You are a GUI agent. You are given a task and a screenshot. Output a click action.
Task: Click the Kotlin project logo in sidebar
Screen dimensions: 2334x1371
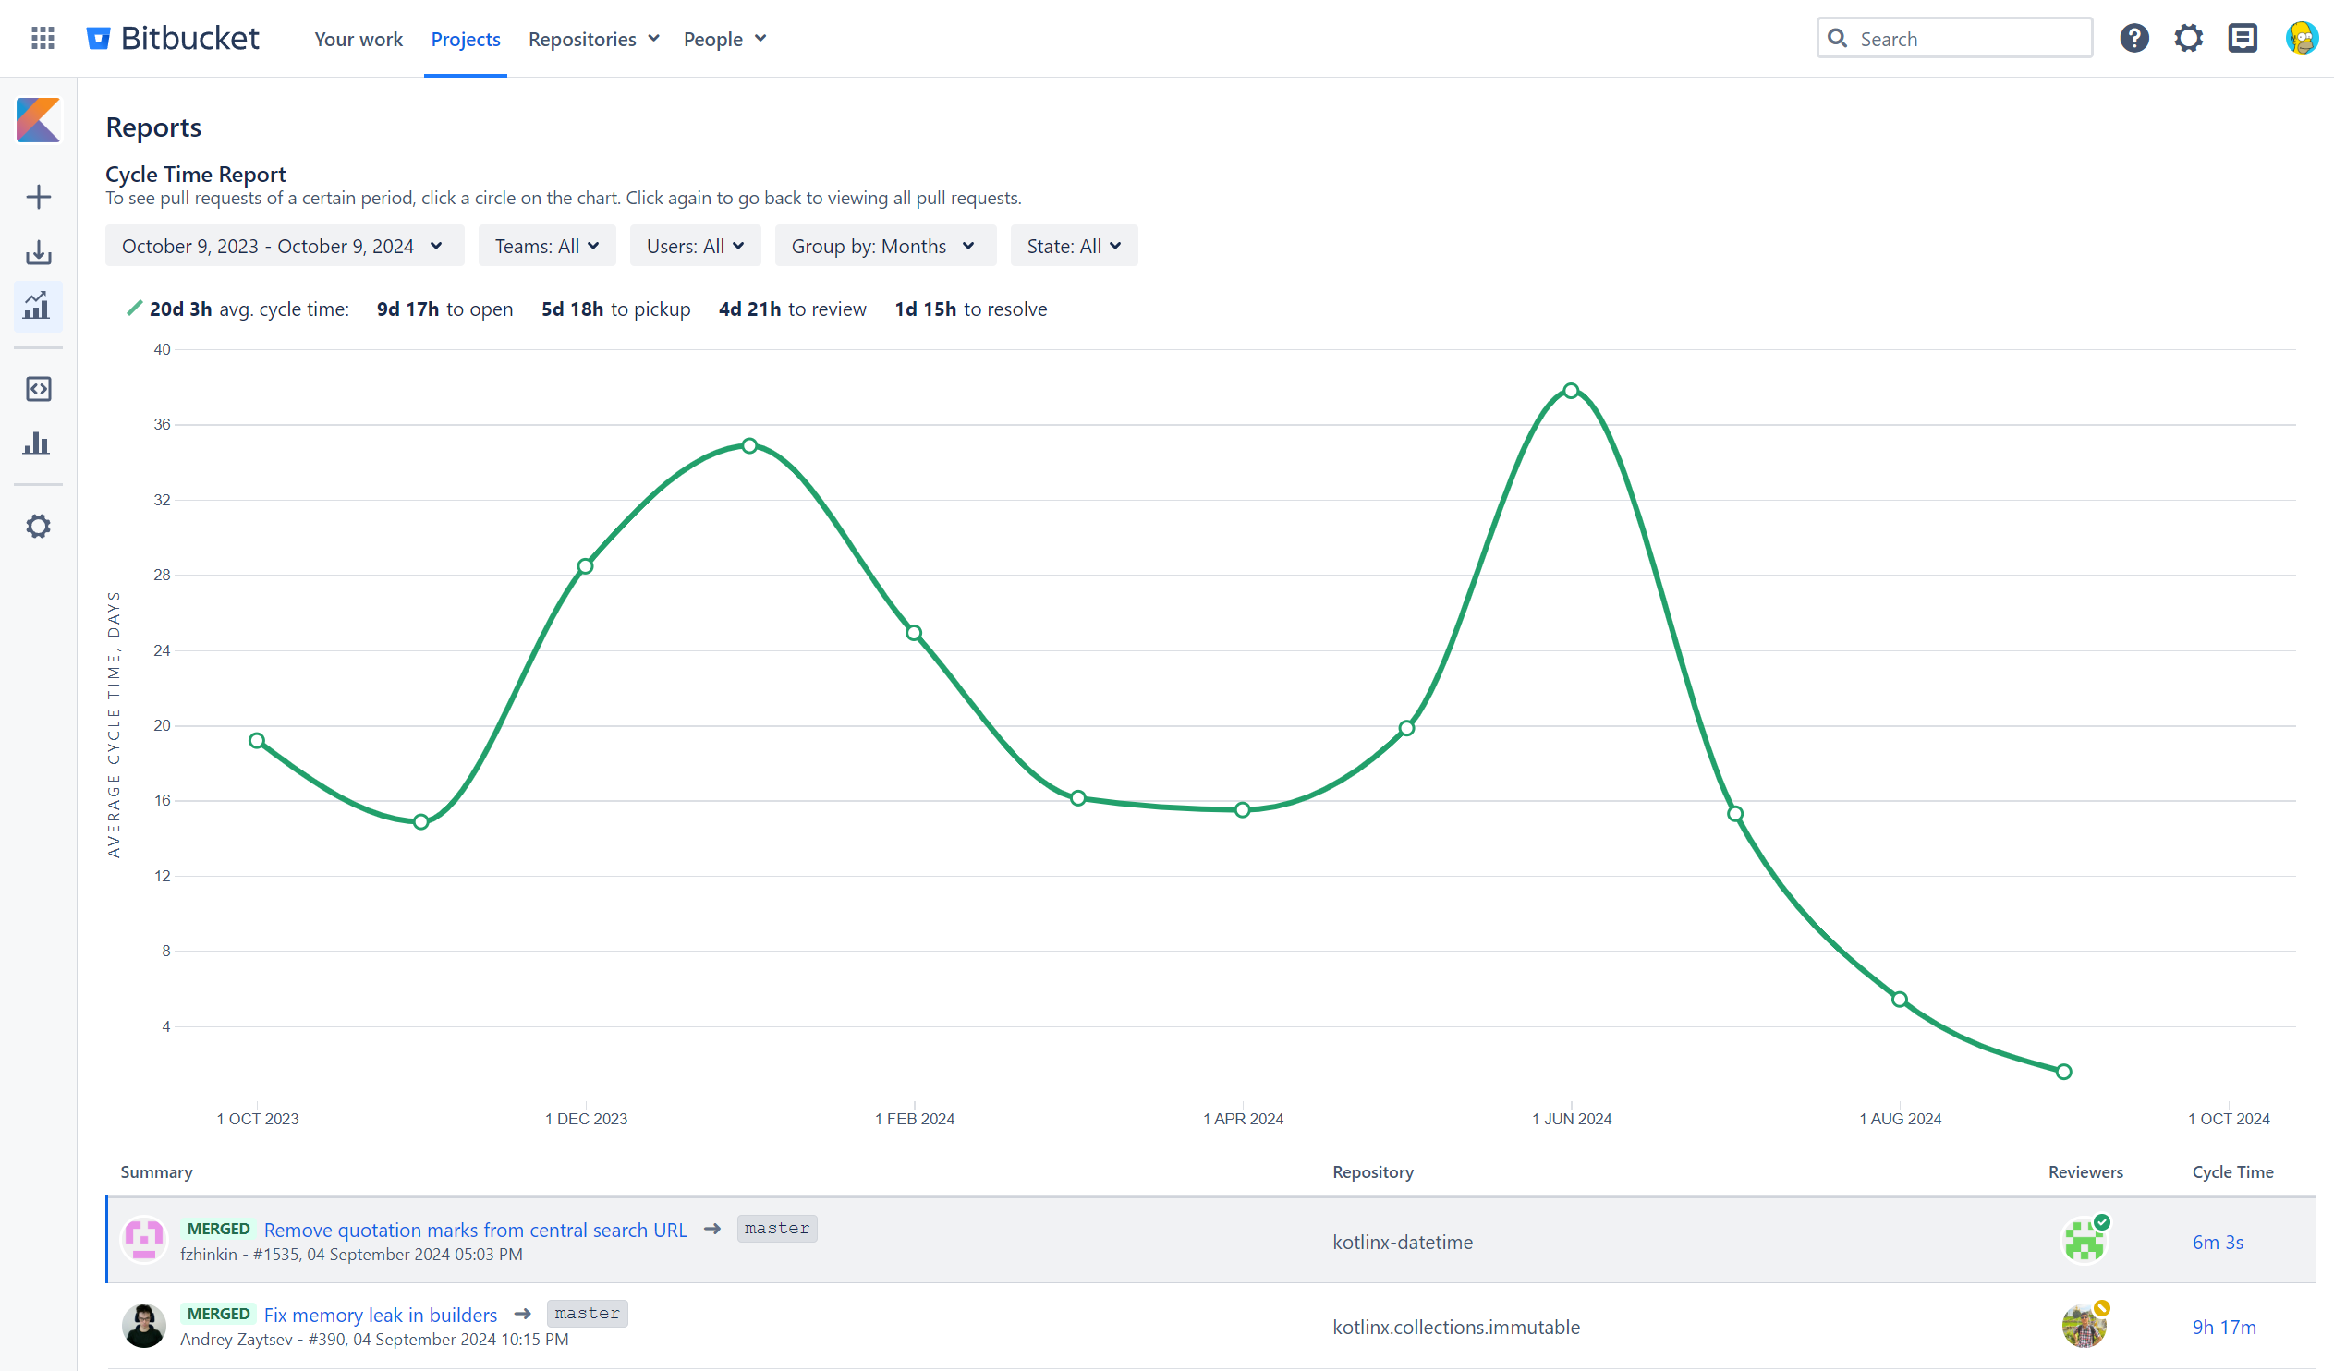click(38, 120)
